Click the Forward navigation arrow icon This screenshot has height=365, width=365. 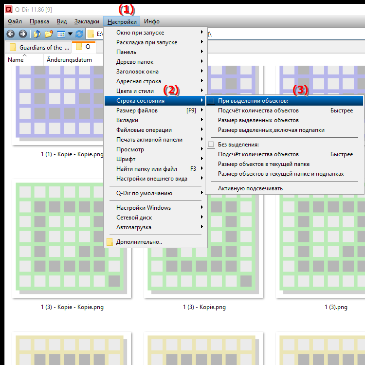click(x=22, y=34)
